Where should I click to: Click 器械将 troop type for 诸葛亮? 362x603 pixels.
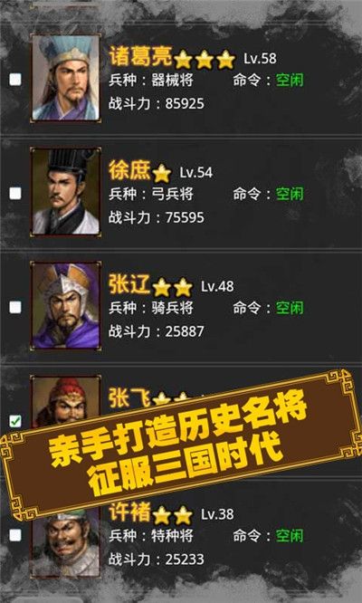[x=172, y=81]
